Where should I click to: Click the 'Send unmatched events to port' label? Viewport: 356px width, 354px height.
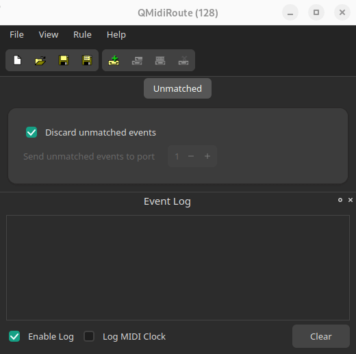(x=89, y=157)
